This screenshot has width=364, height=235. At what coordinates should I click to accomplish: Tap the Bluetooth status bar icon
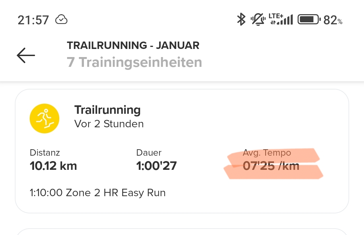point(241,20)
